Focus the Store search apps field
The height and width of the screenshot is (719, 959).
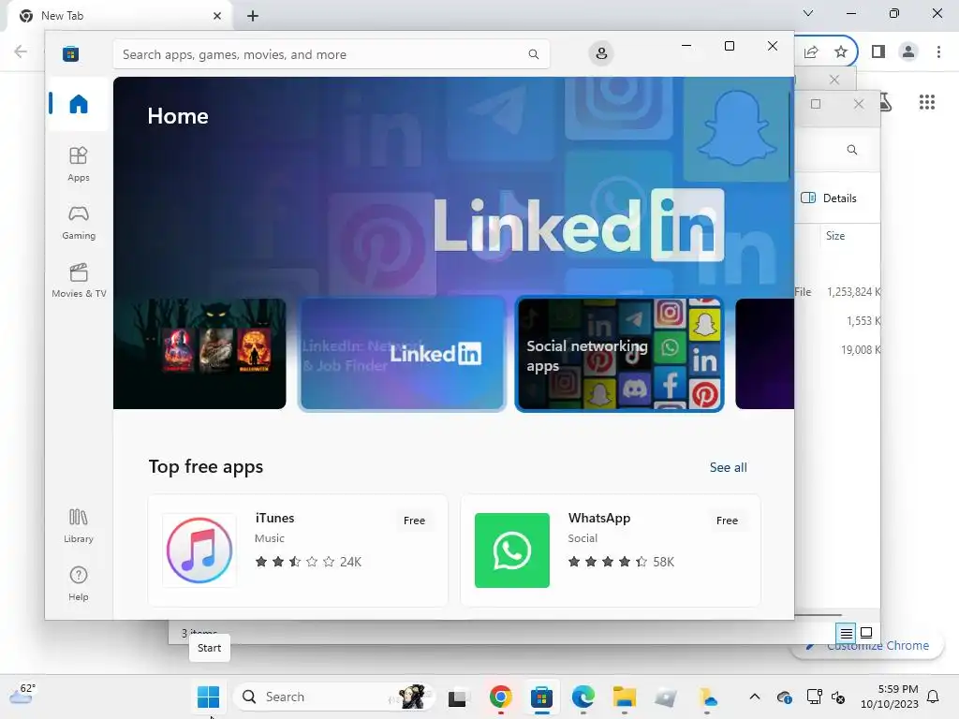tap(331, 54)
